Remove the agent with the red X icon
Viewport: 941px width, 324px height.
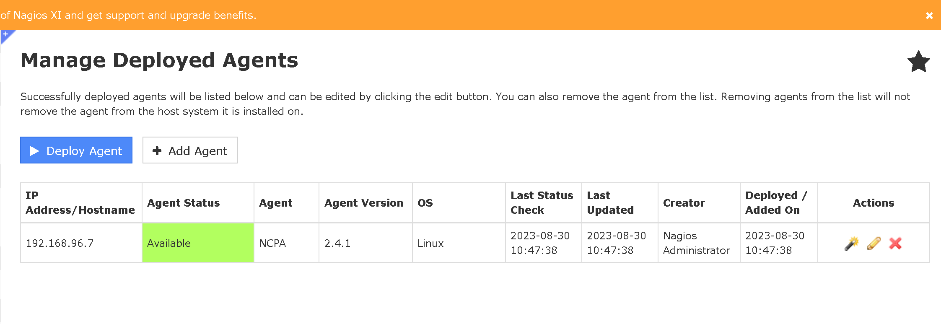point(895,243)
